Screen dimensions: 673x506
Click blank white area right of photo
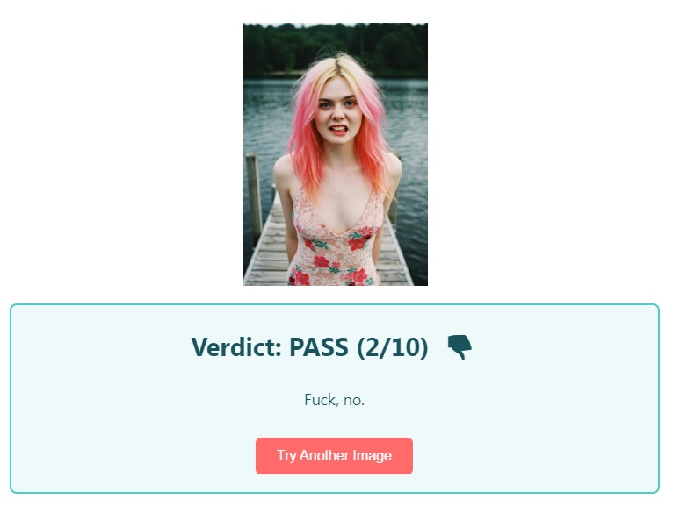[550, 154]
